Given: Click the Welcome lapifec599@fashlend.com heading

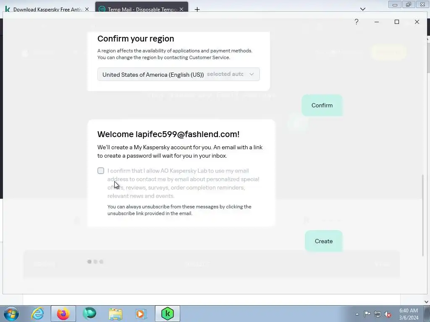Looking at the screenshot, I should tap(168, 134).
